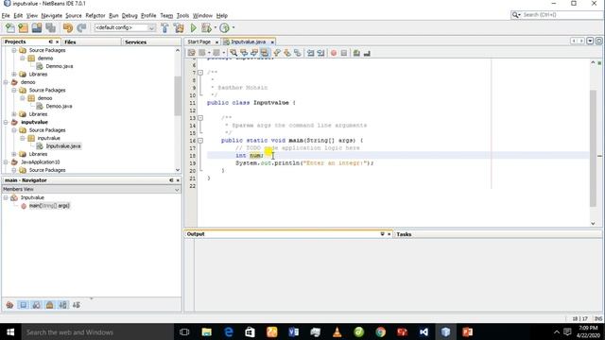Image resolution: width=605 pixels, height=340 pixels.
Task: Open Debug Main Project dropdown arrow
Action: 216,27
